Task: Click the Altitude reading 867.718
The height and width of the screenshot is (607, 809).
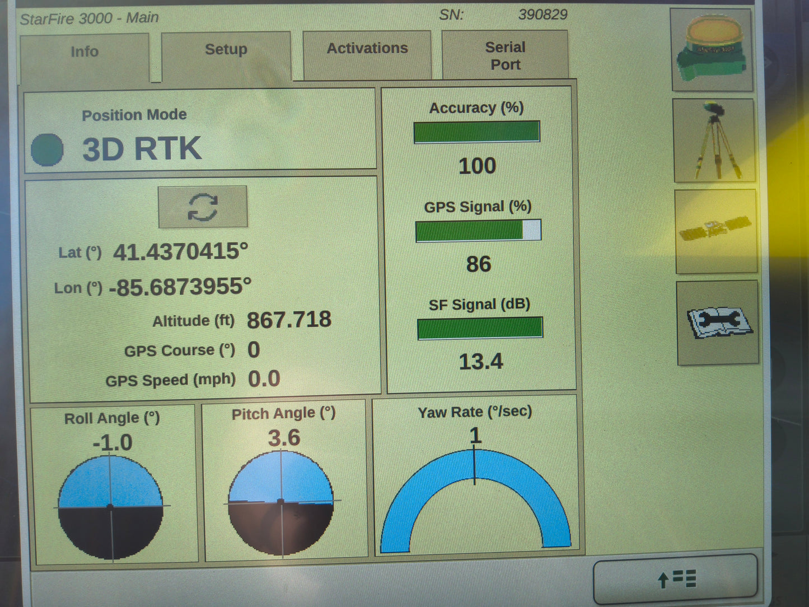Action: click(290, 320)
